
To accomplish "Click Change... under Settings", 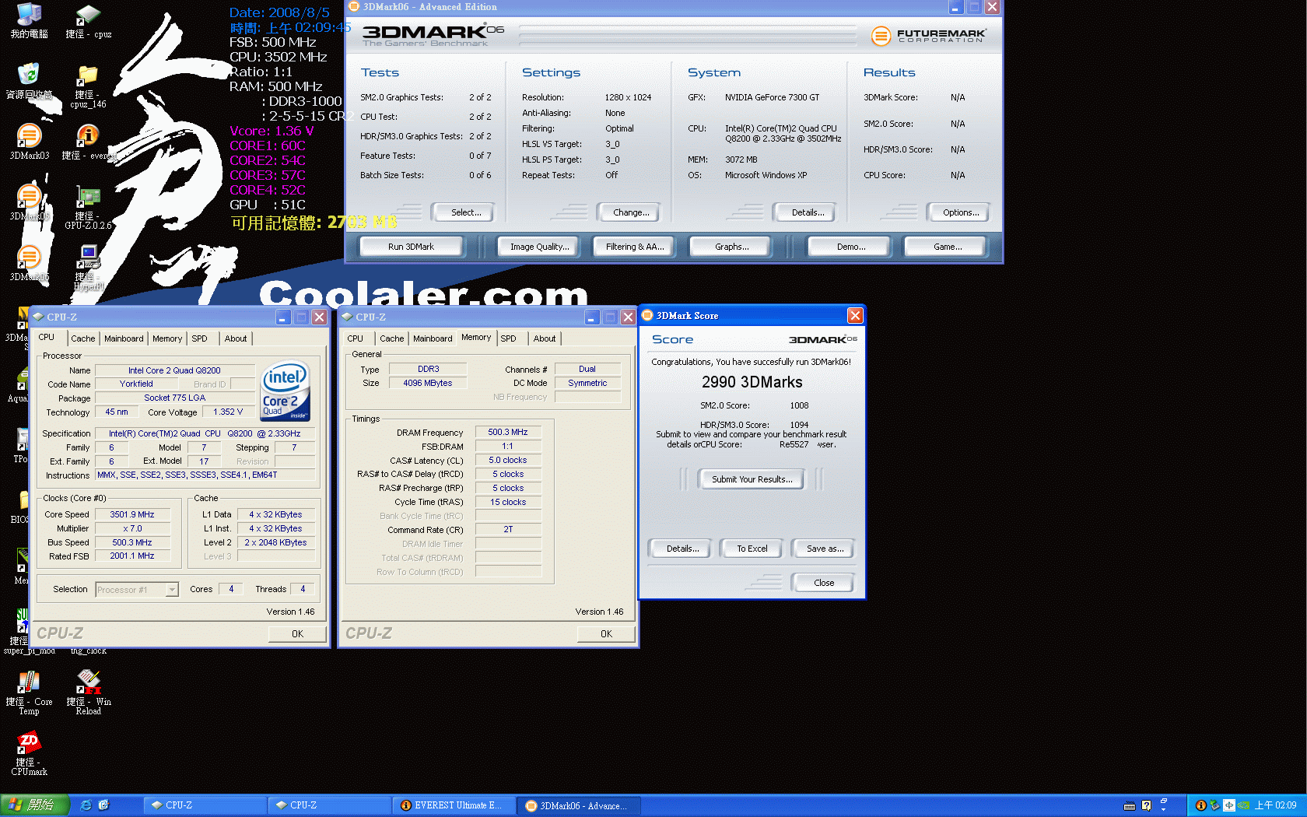I will (x=631, y=212).
